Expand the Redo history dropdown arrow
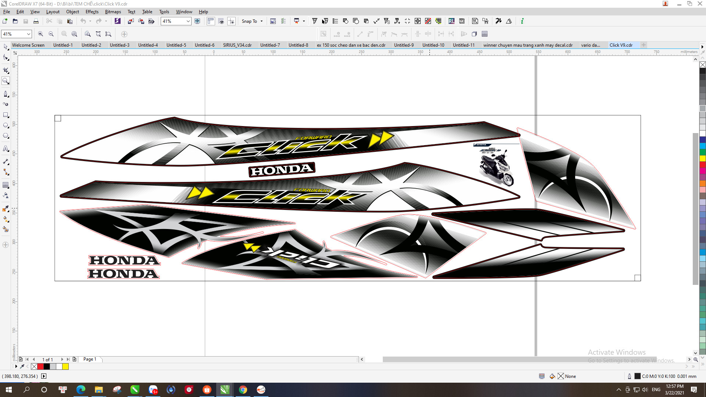Viewport: 706px width, 397px height. pyautogui.click(x=106, y=21)
